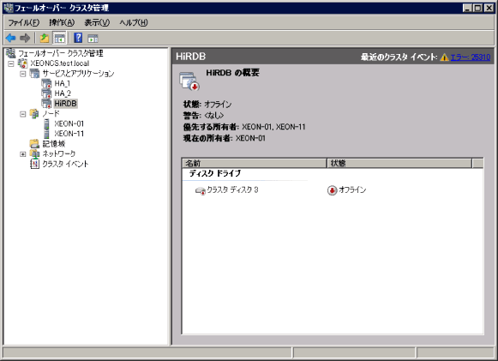Screen dimensions: 498x361
Task: Select the クラスタ イベント tree label
Action: (x=65, y=164)
